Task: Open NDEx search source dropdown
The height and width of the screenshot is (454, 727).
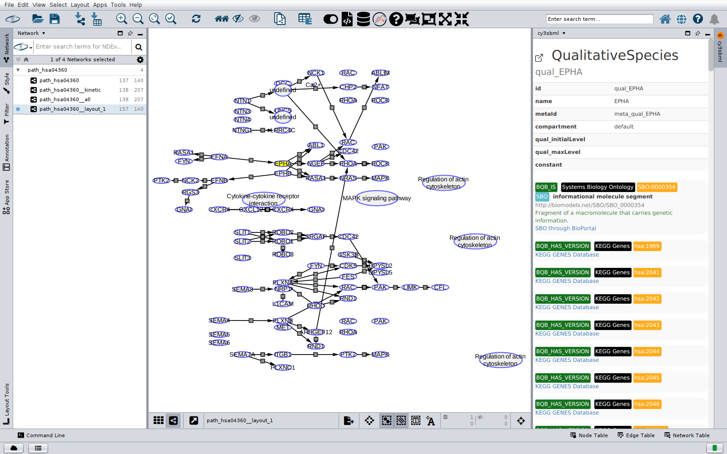Action: tap(23, 47)
